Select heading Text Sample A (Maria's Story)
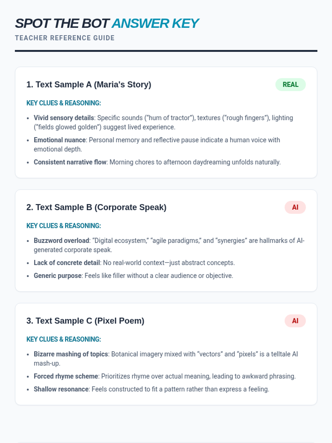 point(89,84)
